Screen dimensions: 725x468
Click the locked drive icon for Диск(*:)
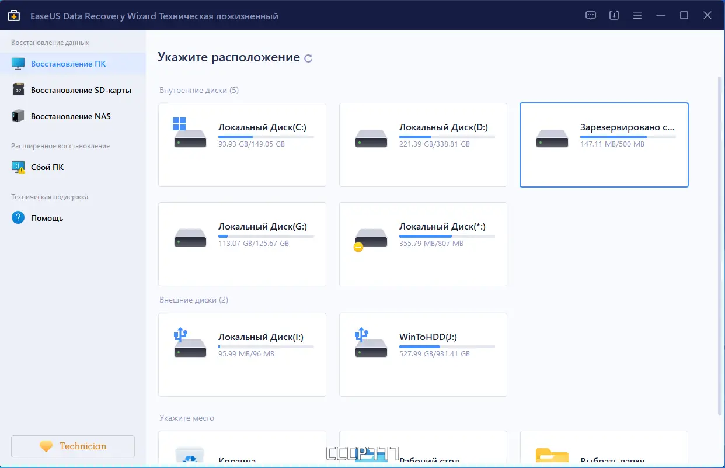click(371, 240)
